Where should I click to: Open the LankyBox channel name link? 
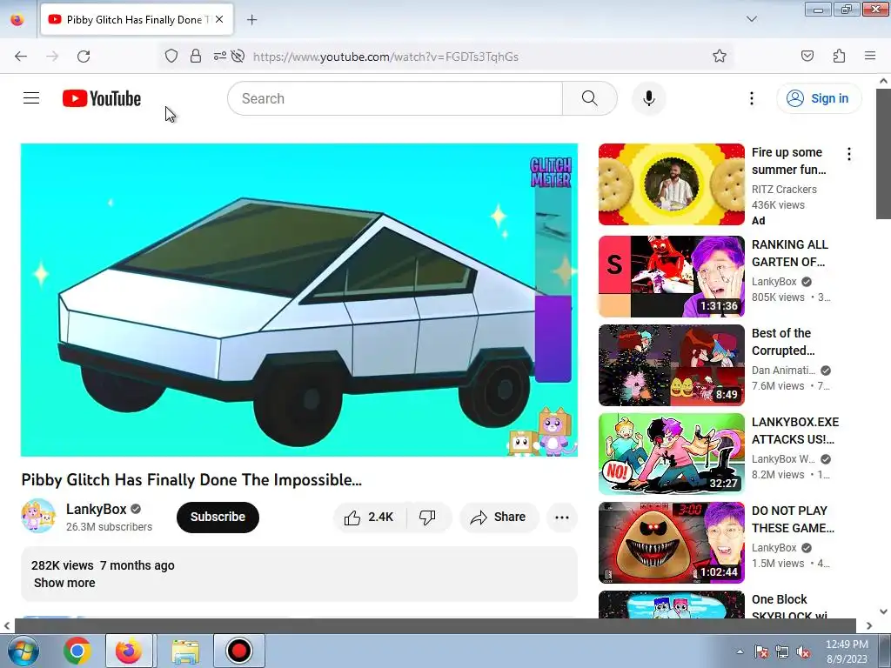coord(96,509)
